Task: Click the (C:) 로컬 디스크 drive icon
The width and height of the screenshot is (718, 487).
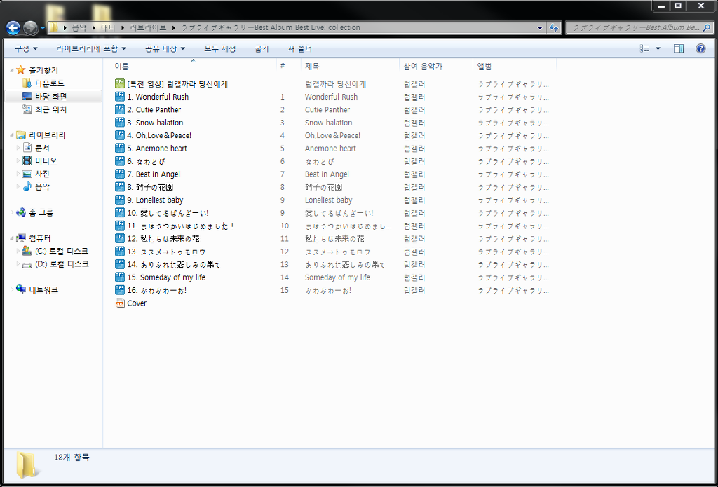Action: click(27, 251)
